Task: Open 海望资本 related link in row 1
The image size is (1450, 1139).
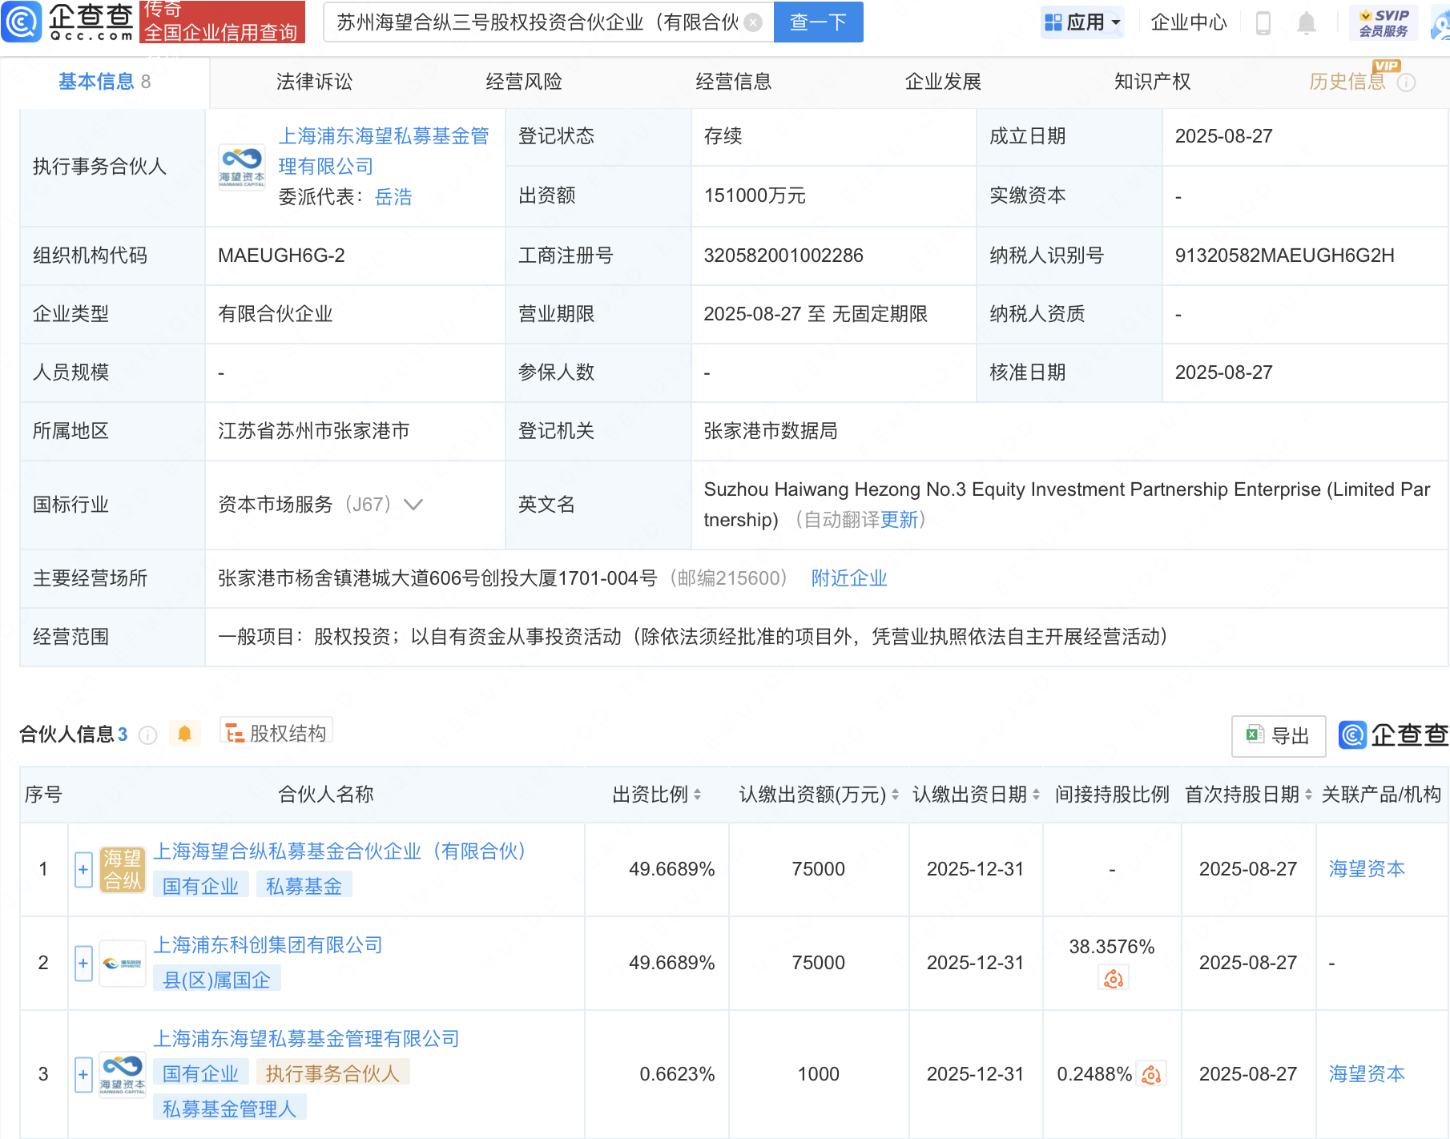Action: tap(1367, 869)
